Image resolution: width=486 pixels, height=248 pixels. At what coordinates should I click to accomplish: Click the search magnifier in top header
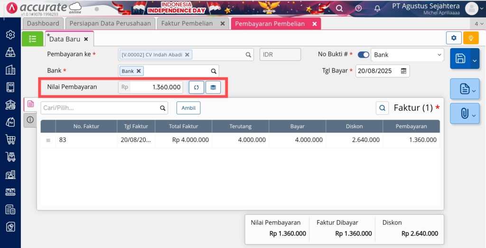pyautogui.click(x=339, y=9)
